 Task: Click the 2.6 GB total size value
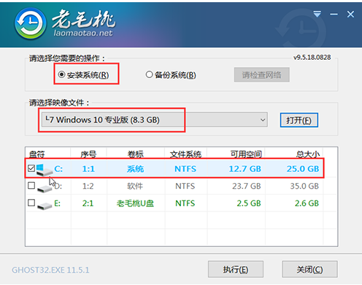[307, 203]
